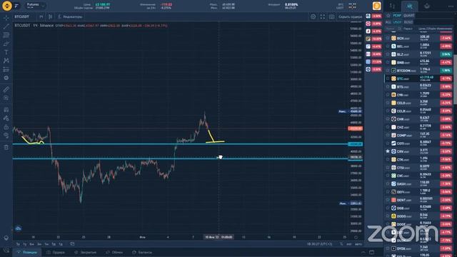Select BTCDOM pair row in list
Viewport: 457px width, 257px height.
coord(418,71)
